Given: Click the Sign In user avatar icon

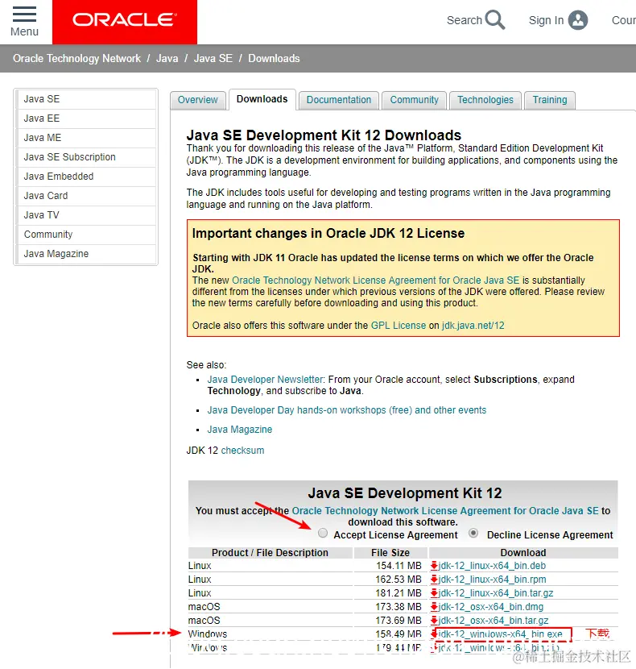Looking at the screenshot, I should (578, 20).
